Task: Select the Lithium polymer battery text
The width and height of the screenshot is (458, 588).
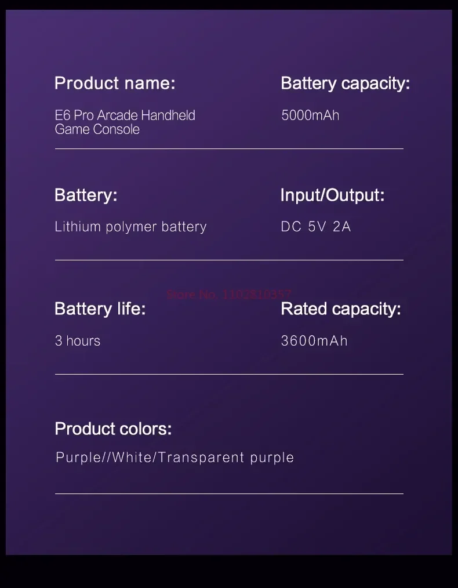Action: [130, 227]
